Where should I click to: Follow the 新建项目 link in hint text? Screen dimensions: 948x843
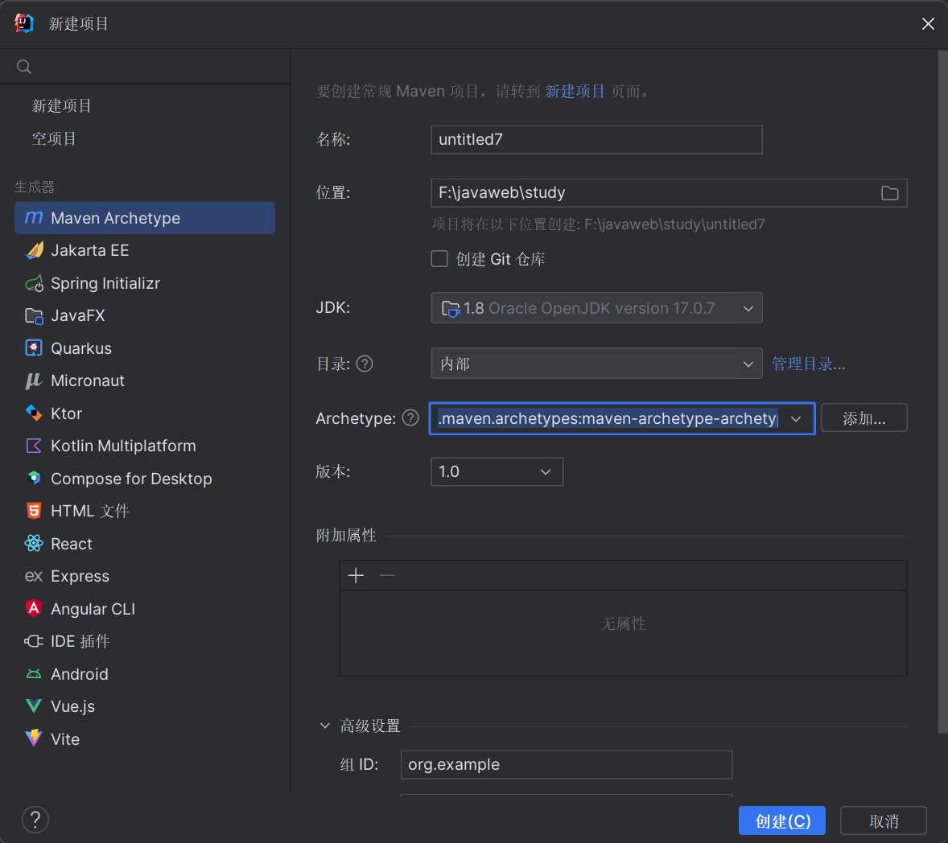[x=575, y=91]
